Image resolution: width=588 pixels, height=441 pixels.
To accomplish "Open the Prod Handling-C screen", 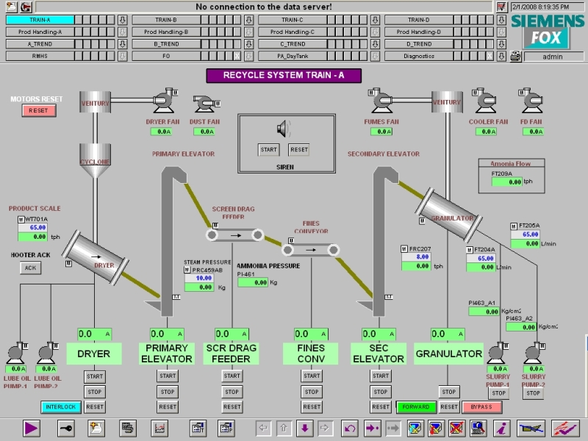I will 292,32.
